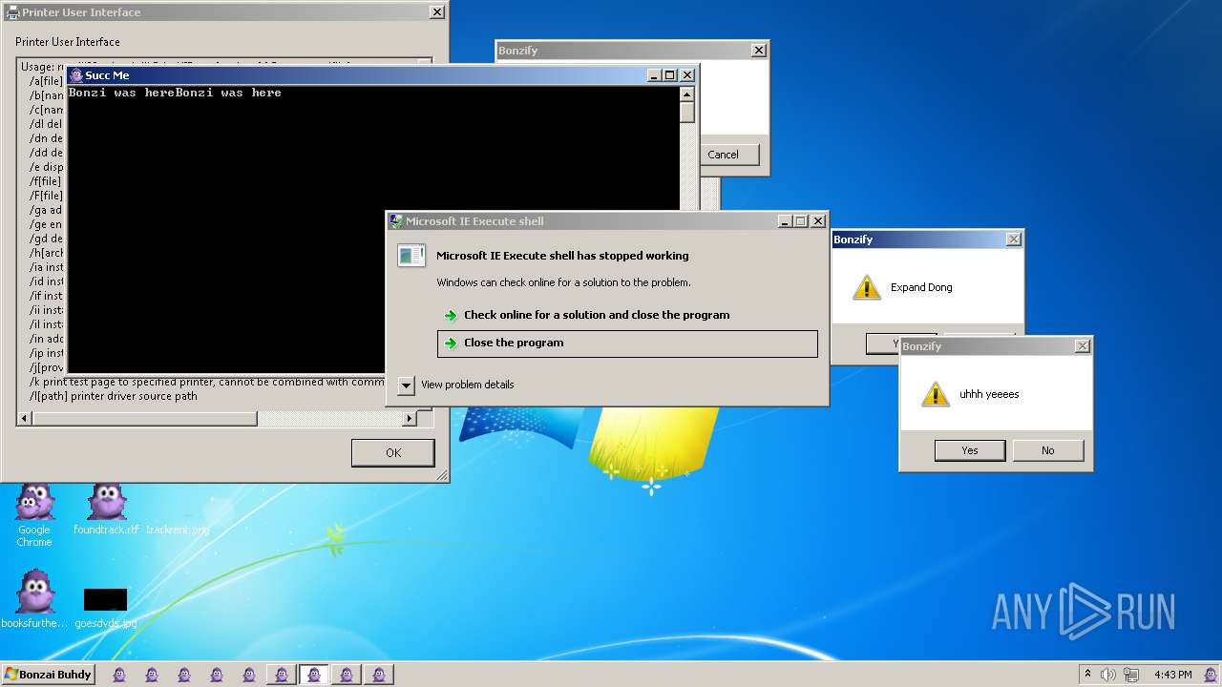Click the Microsoft IE Execute shell title bar
The width and height of the screenshot is (1222, 687).
click(x=607, y=221)
